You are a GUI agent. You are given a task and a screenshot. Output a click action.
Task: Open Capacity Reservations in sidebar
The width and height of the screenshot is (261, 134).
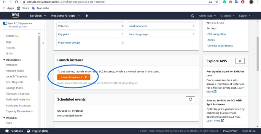(19, 111)
